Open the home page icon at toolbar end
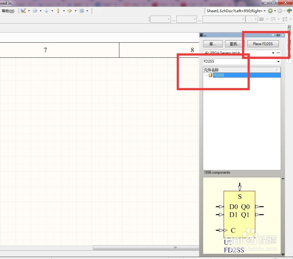The image size is (293, 259). point(289,11)
